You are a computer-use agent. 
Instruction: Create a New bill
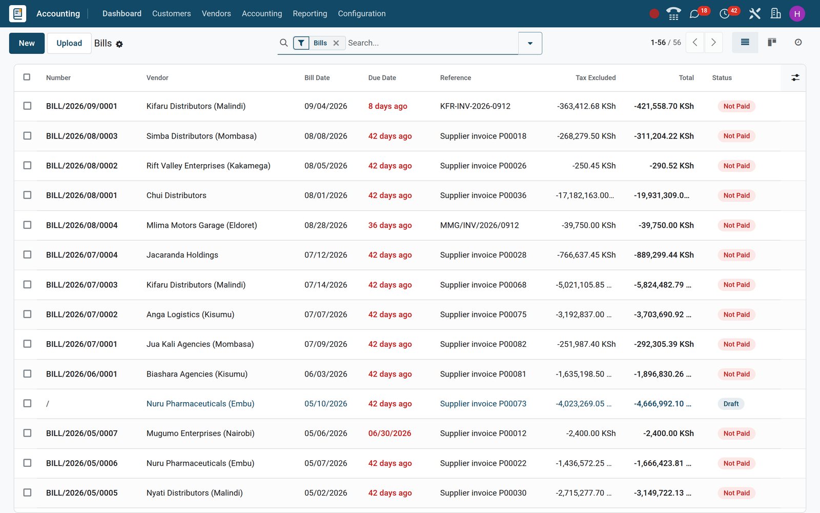[27, 43]
